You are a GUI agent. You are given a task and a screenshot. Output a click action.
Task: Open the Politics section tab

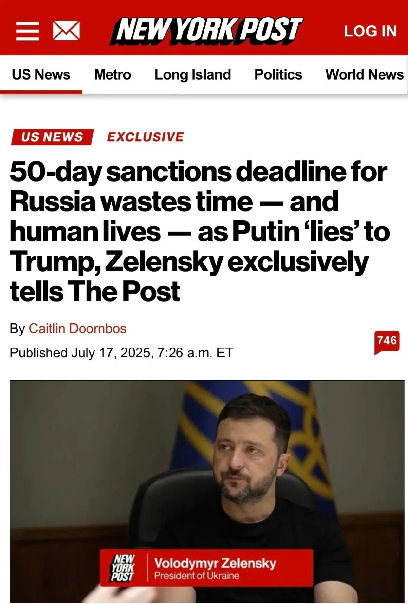278,74
